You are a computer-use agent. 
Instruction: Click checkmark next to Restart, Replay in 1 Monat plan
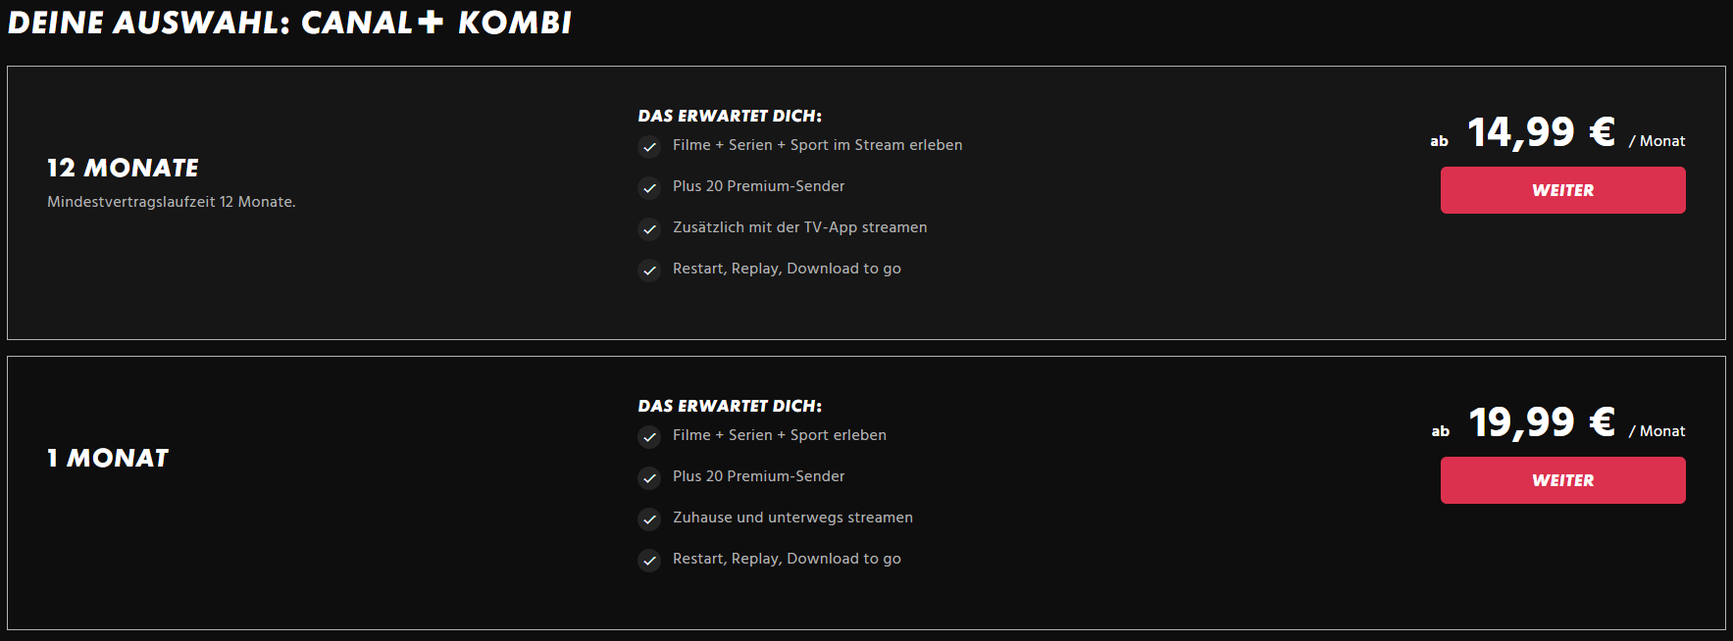649,561
